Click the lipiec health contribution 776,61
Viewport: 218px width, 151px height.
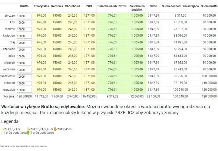112,56
